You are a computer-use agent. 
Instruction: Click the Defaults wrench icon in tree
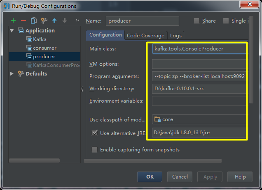tap(21, 73)
